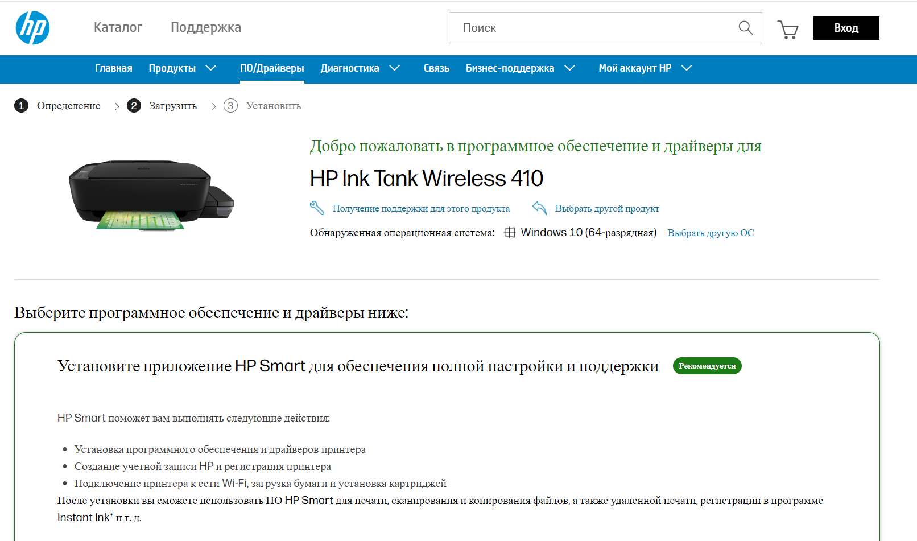Click the Вход login button
Image resolution: width=917 pixels, height=541 pixels.
846,28
